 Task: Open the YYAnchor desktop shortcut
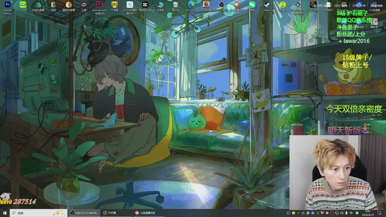click(x=344, y=7)
